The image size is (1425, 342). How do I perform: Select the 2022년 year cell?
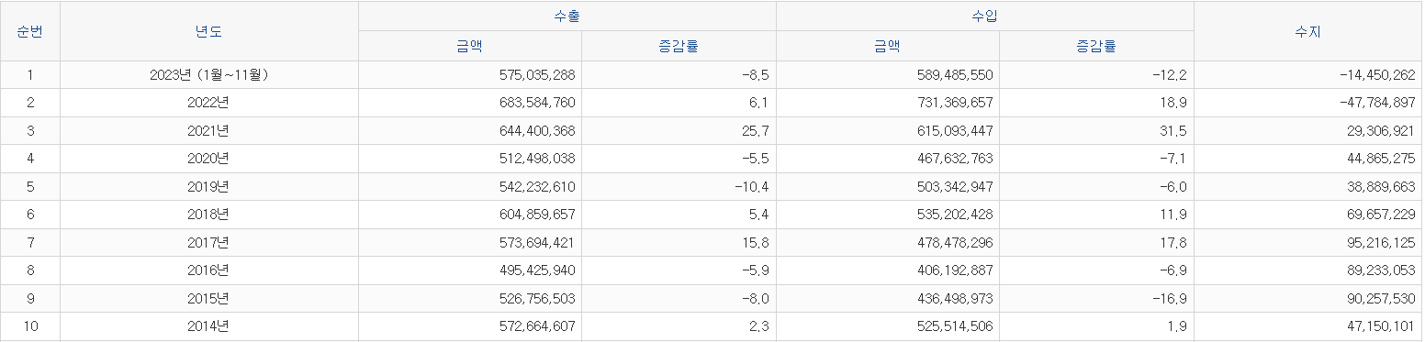tap(209, 103)
